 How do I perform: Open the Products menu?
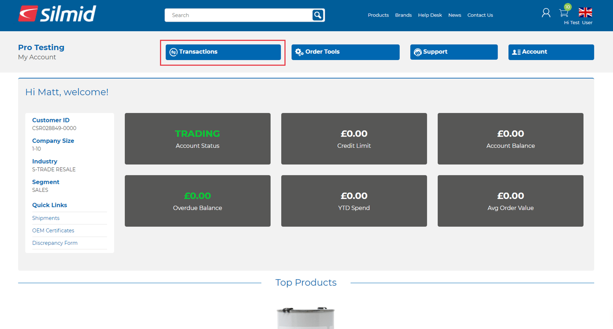pos(378,15)
